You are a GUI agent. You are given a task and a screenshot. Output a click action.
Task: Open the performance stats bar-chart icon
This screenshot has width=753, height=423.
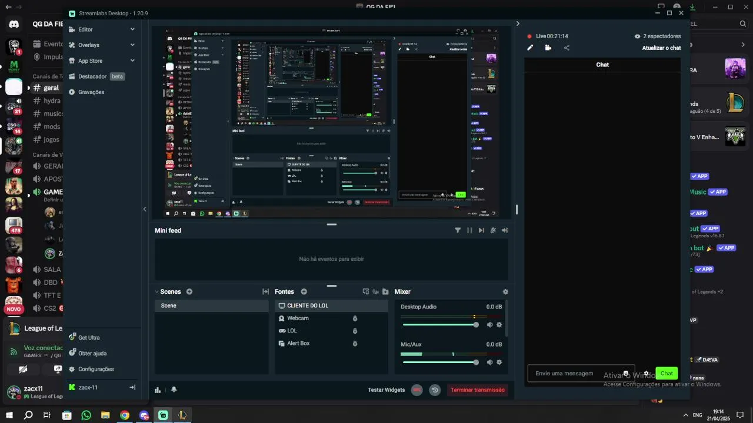[x=158, y=390]
